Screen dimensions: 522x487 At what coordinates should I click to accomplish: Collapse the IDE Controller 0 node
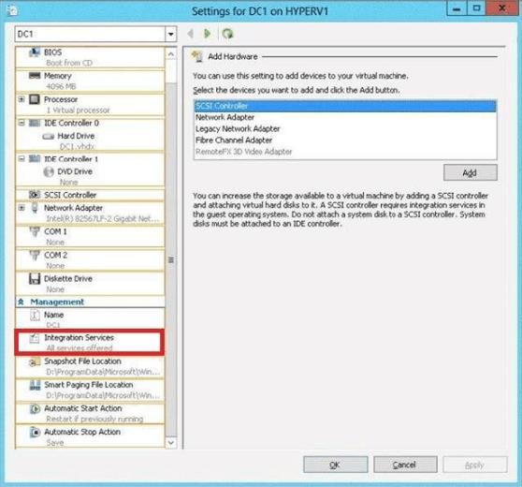22,123
